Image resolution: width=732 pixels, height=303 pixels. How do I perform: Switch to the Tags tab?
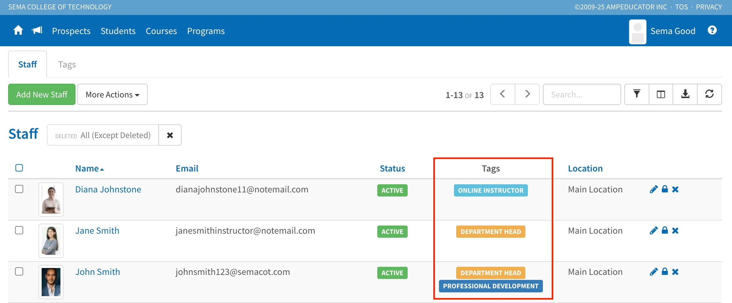pos(67,64)
